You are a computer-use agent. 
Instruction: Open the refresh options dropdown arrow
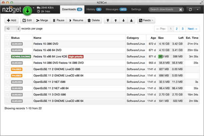click(x=197, y=10)
